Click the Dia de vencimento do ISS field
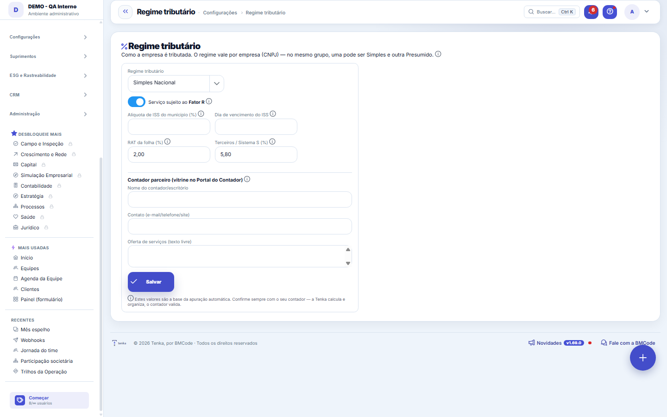The image size is (667, 417). tap(256, 127)
